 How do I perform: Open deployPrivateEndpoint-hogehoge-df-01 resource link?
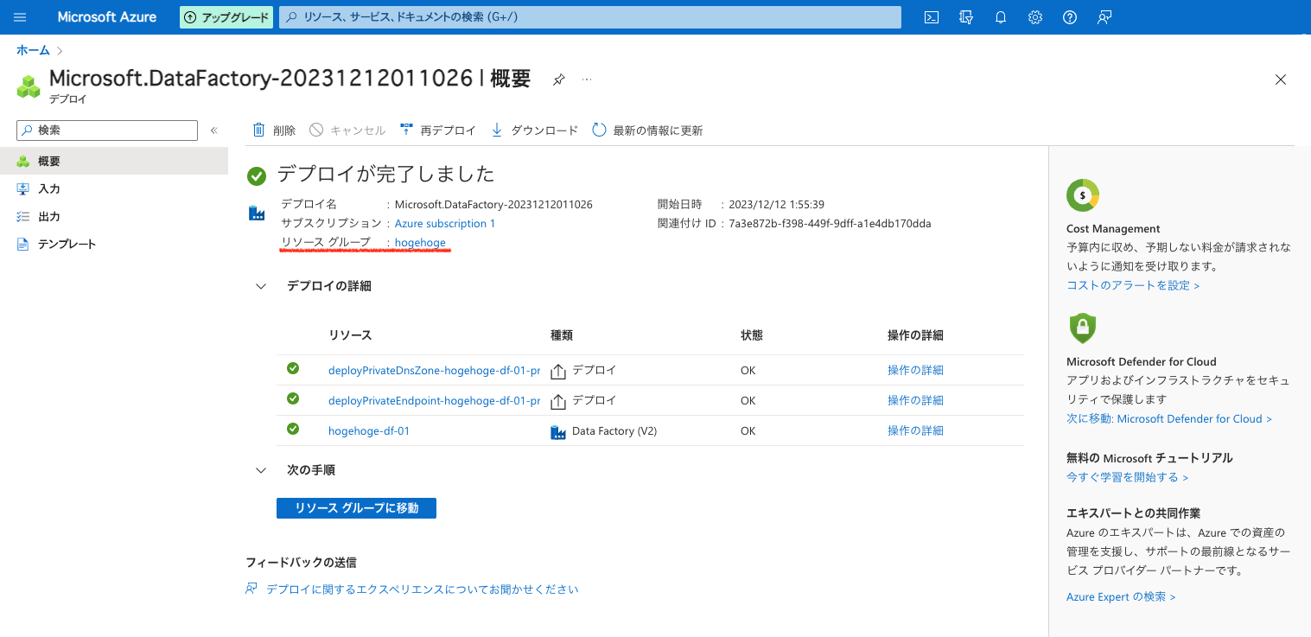click(434, 401)
